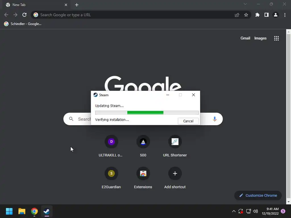Open URL Shortener shortcut
This screenshot has height=218, width=291.
tap(175, 146)
